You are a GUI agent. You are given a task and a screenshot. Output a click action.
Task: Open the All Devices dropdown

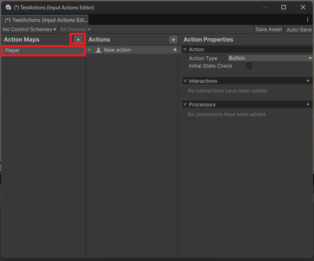pos(75,29)
